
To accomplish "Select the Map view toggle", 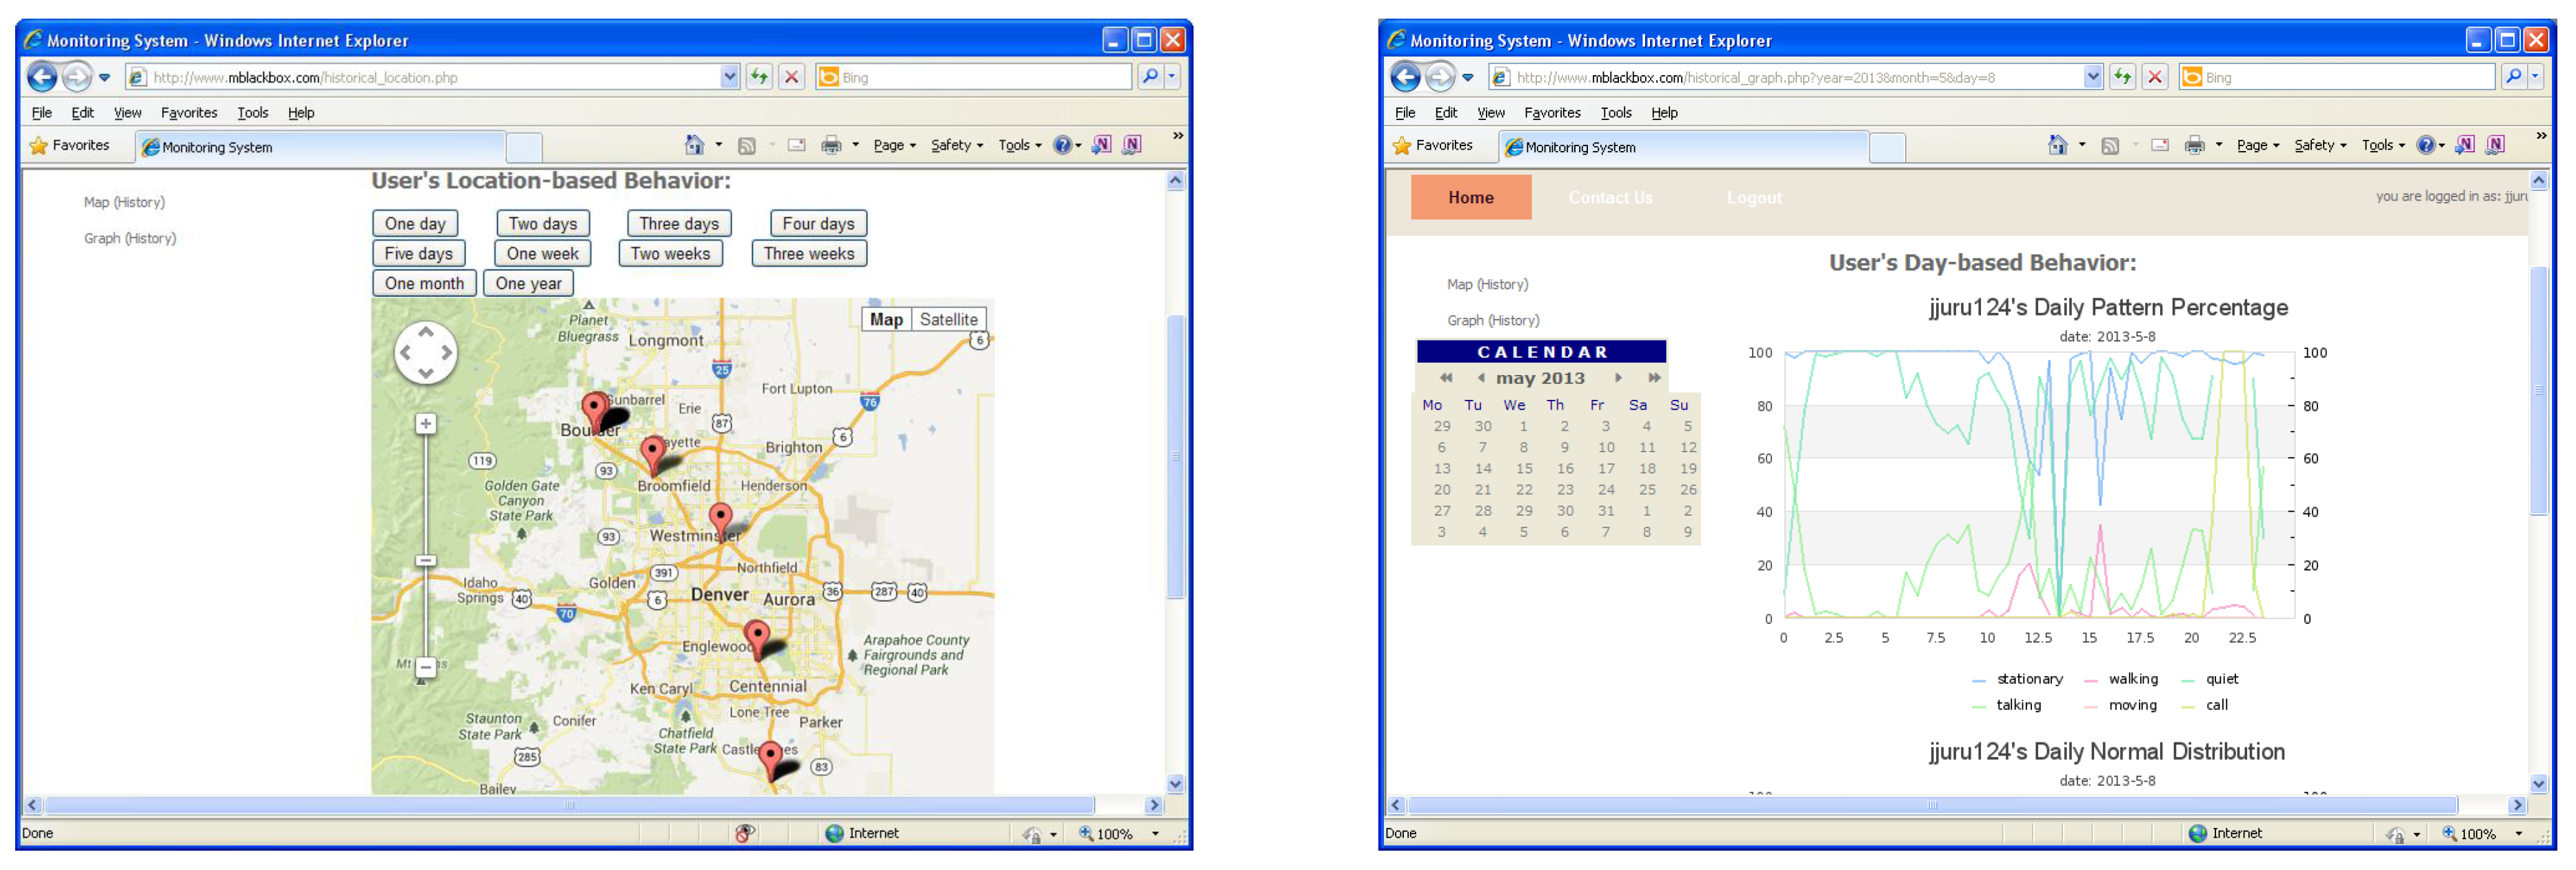I will click(x=886, y=320).
